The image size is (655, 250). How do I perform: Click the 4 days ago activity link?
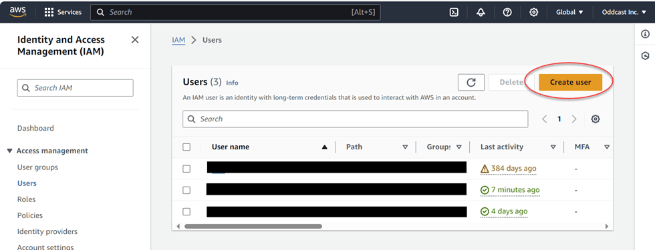pyautogui.click(x=509, y=211)
